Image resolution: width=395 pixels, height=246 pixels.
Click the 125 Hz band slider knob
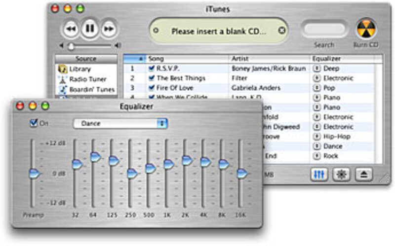pos(114,161)
